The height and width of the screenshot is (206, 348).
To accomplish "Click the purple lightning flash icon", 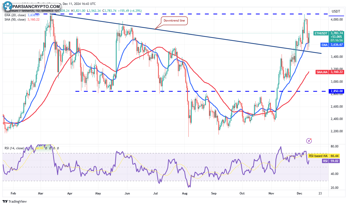I will tap(309, 141).
